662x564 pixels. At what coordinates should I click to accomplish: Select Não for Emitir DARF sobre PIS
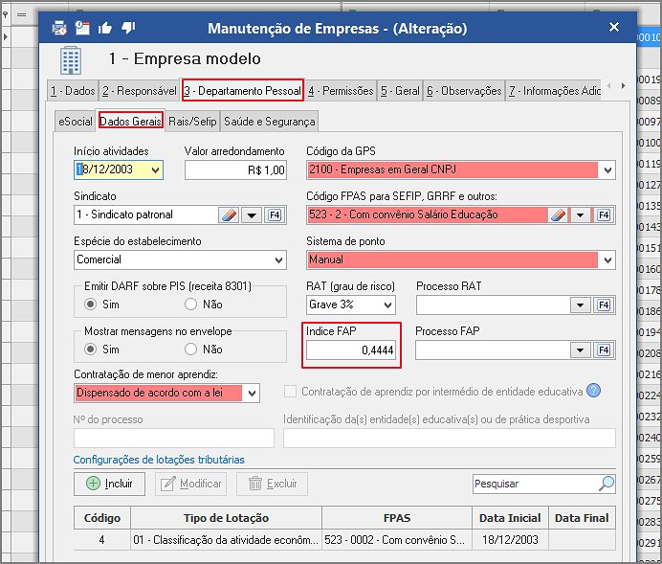191,305
